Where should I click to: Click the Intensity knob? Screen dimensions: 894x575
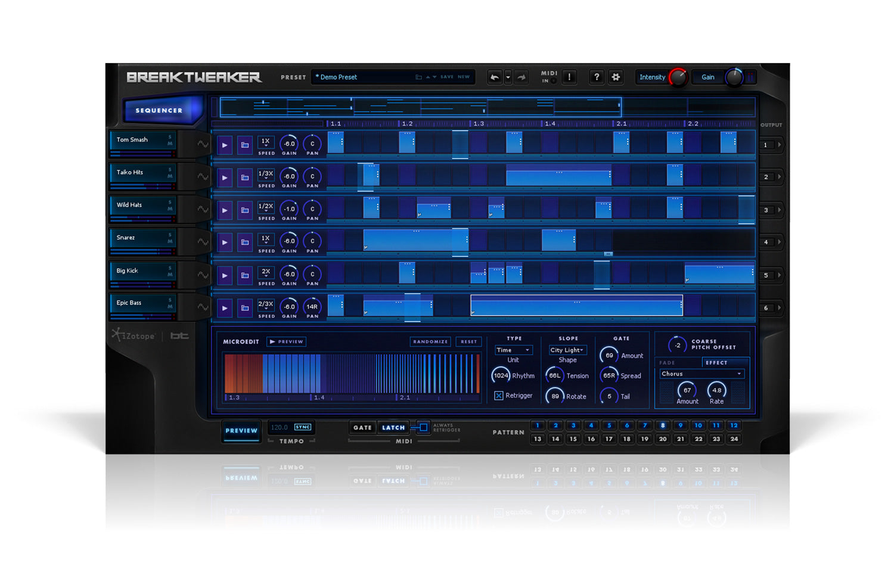pos(678,77)
